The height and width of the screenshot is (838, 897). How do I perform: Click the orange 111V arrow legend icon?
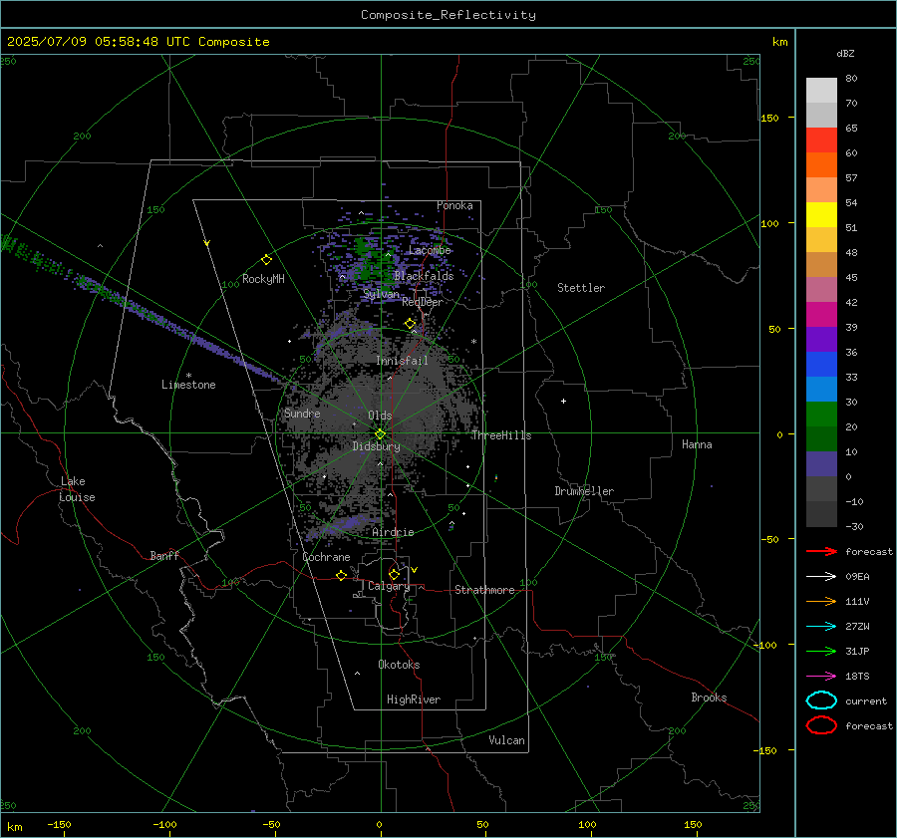pyautogui.click(x=821, y=601)
